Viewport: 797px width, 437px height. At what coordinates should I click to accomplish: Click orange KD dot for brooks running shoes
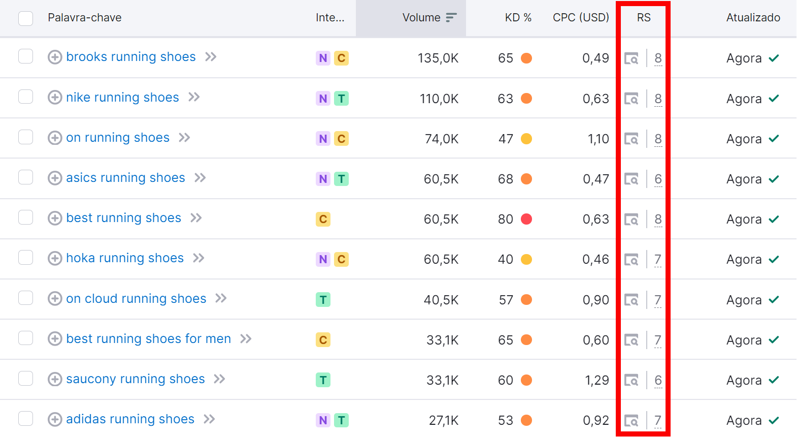[526, 58]
